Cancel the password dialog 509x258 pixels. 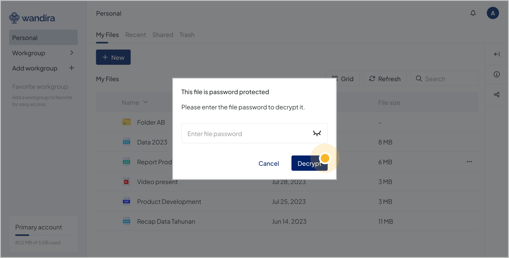click(269, 163)
